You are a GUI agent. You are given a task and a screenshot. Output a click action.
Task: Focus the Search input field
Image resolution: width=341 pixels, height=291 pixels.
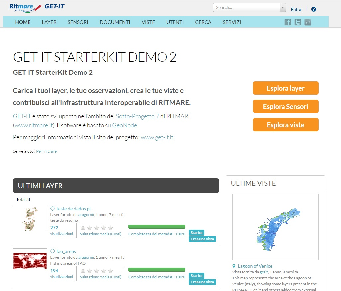coord(246,7)
